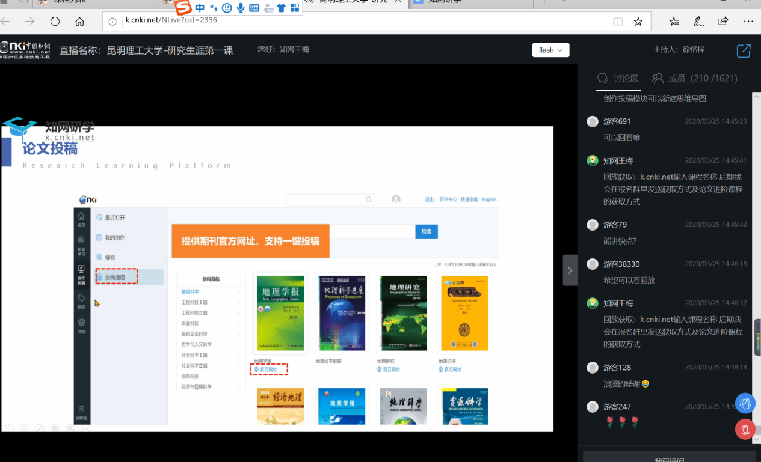Screen dimensions: 761x462
Task: Switch to the 成员 members tab
Action: [695, 79]
